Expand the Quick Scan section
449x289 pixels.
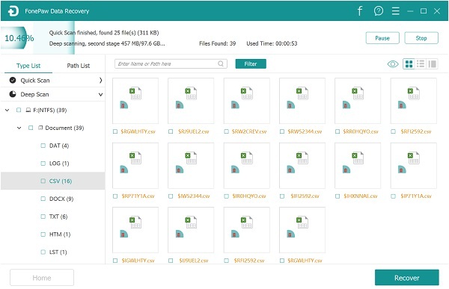pyautogui.click(x=100, y=81)
